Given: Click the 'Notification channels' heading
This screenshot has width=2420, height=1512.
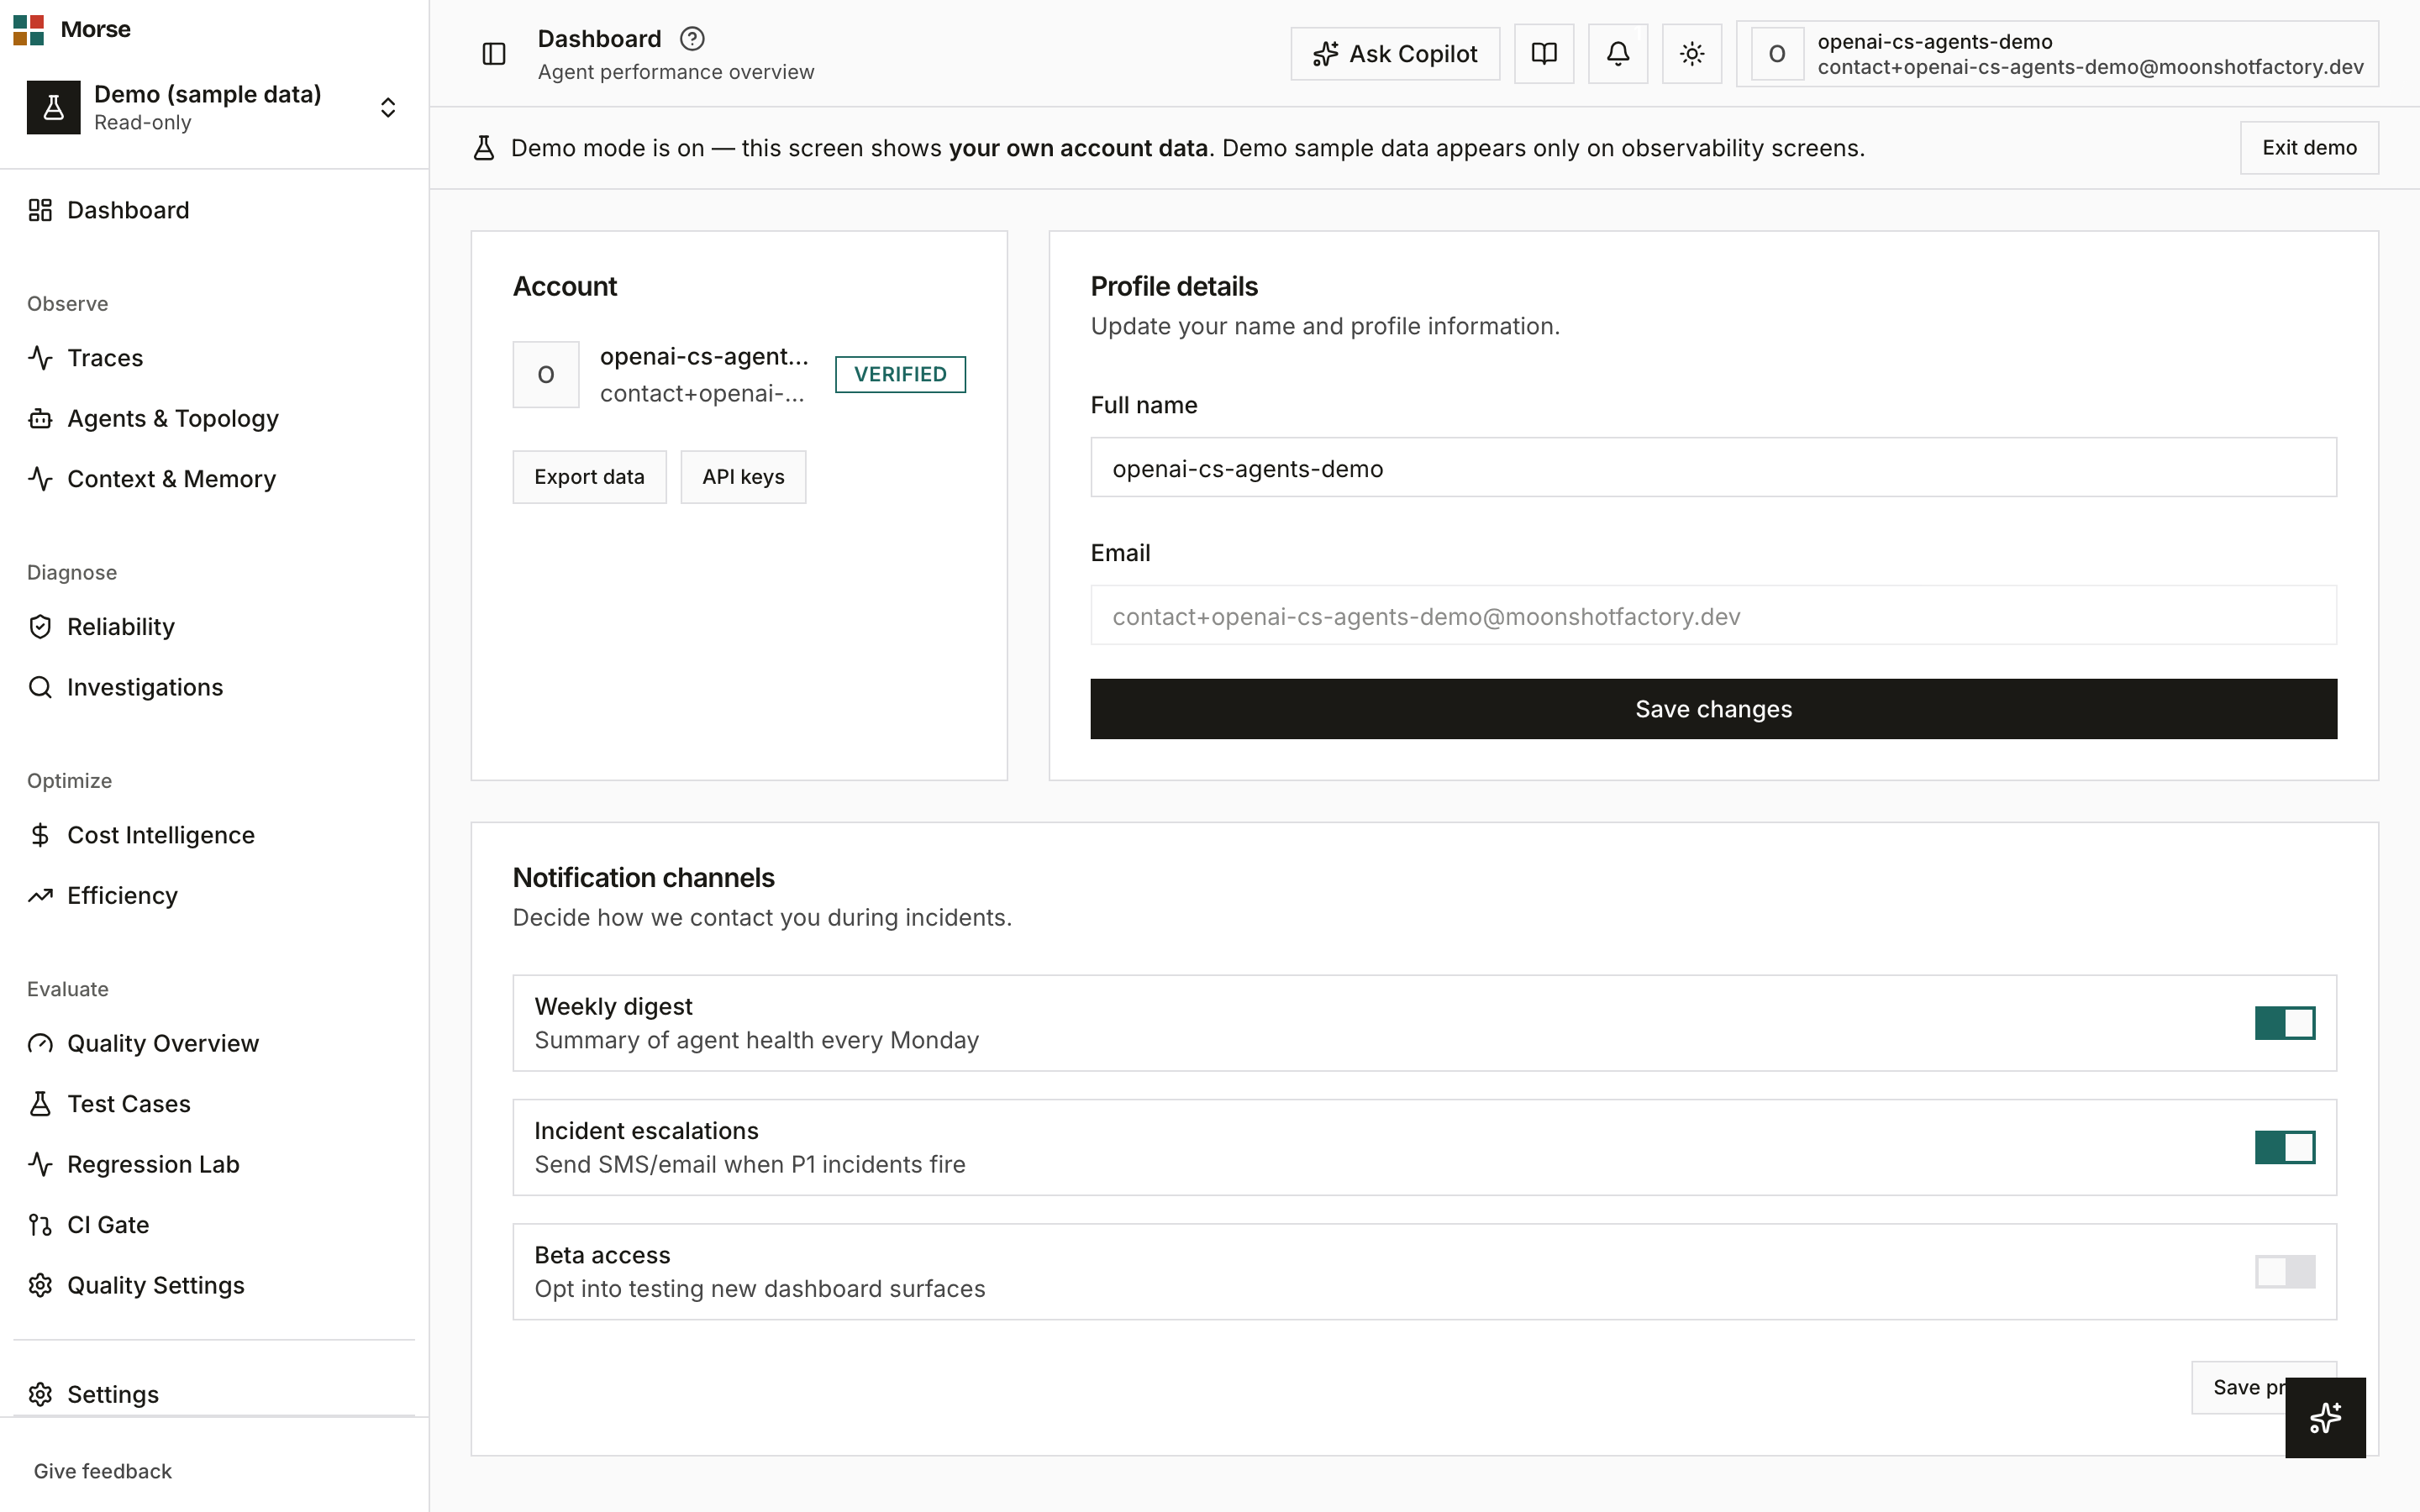Looking at the screenshot, I should 644,878.
